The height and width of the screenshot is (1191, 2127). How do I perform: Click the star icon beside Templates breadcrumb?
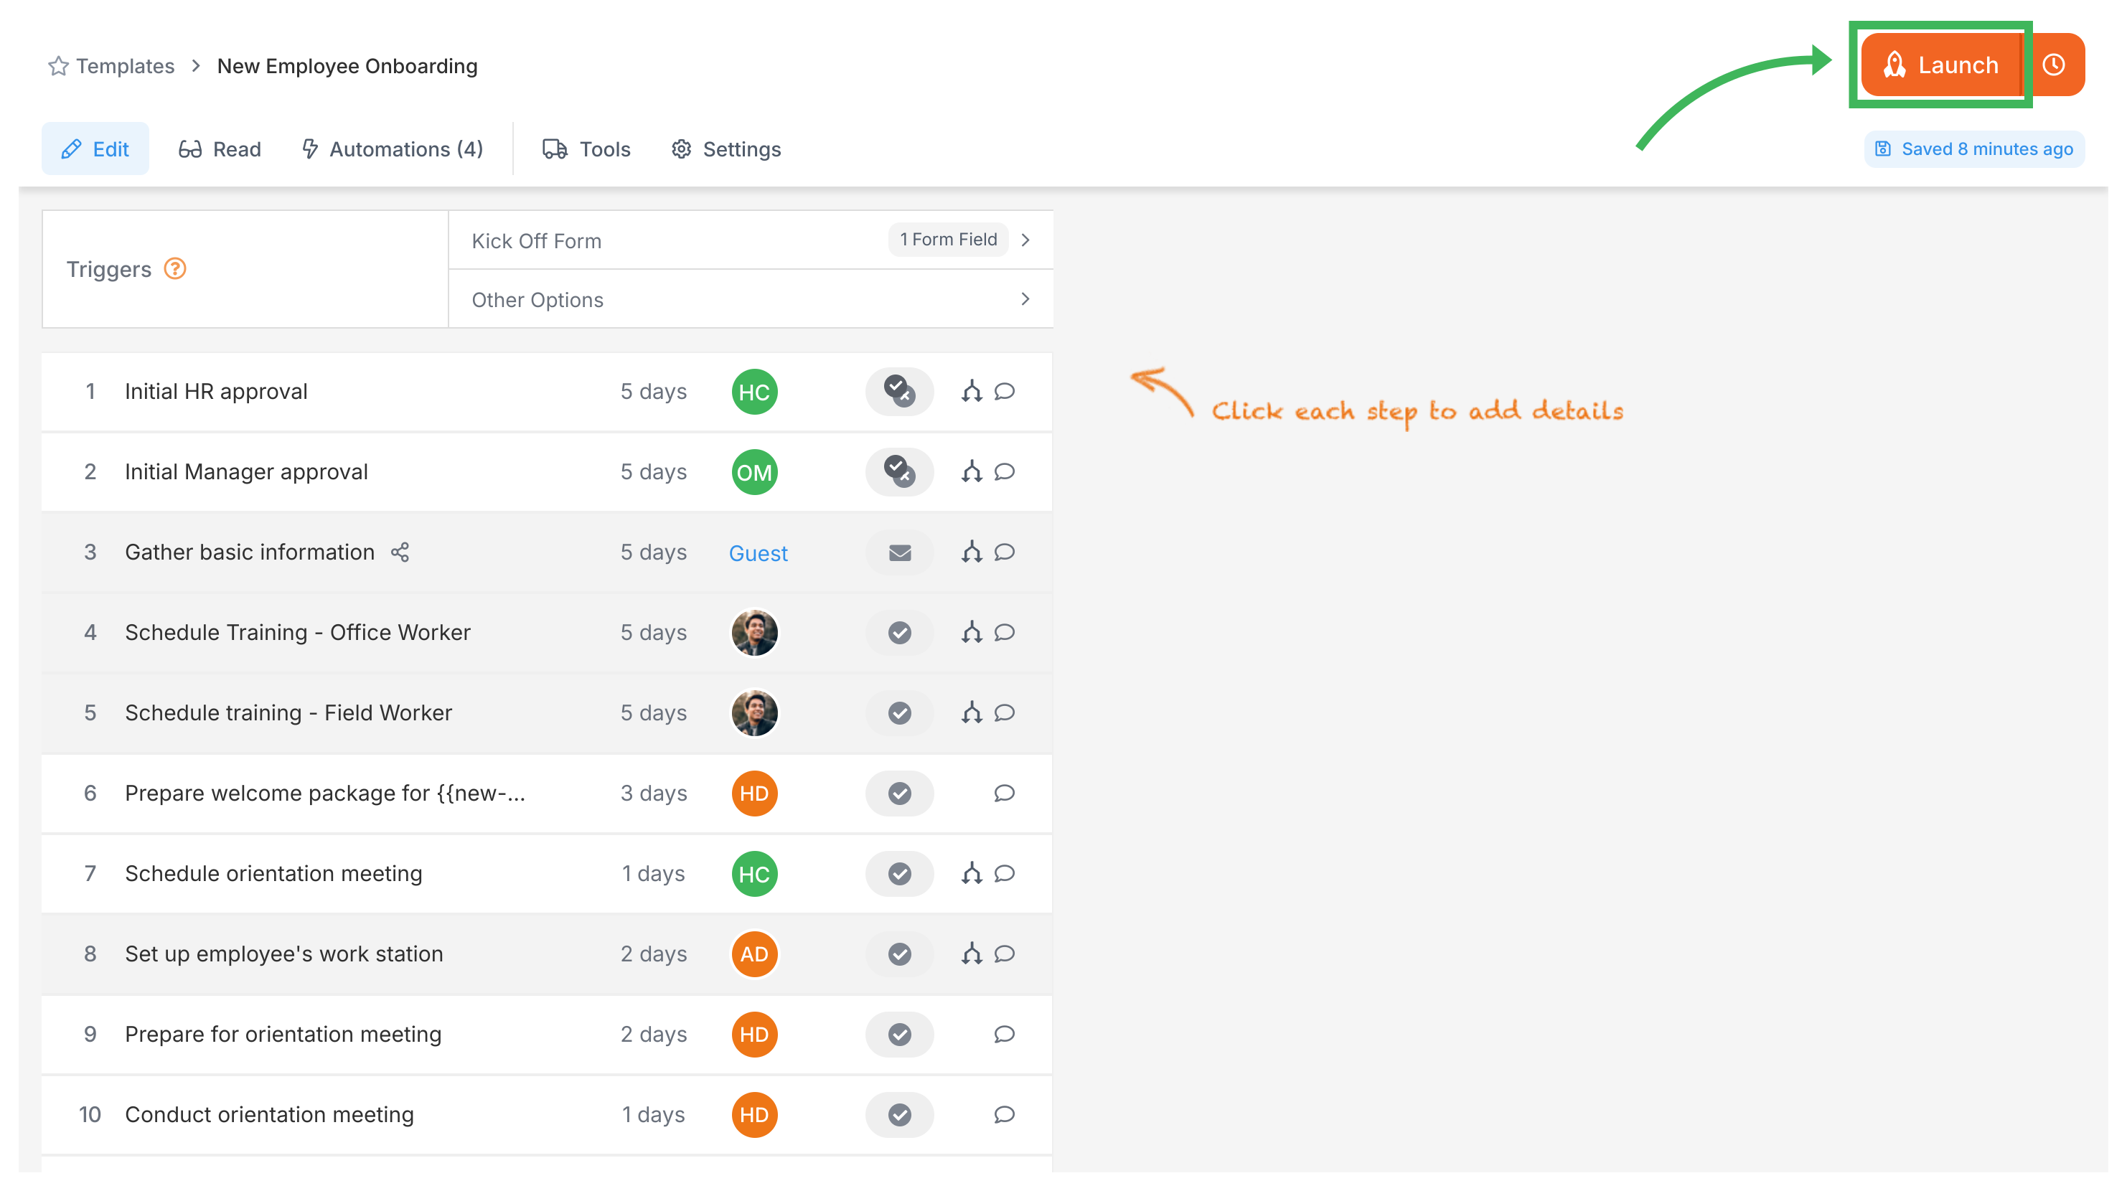58,66
